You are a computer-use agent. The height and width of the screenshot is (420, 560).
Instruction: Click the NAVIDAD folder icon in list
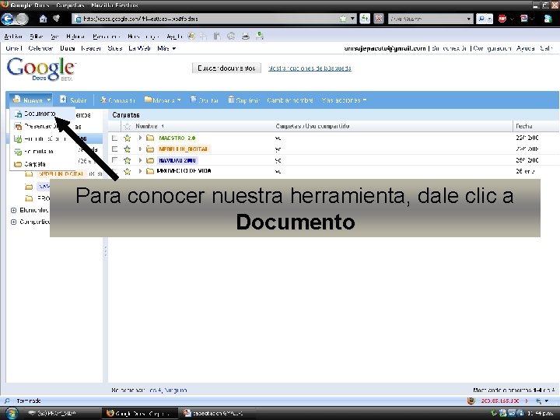tap(150, 160)
